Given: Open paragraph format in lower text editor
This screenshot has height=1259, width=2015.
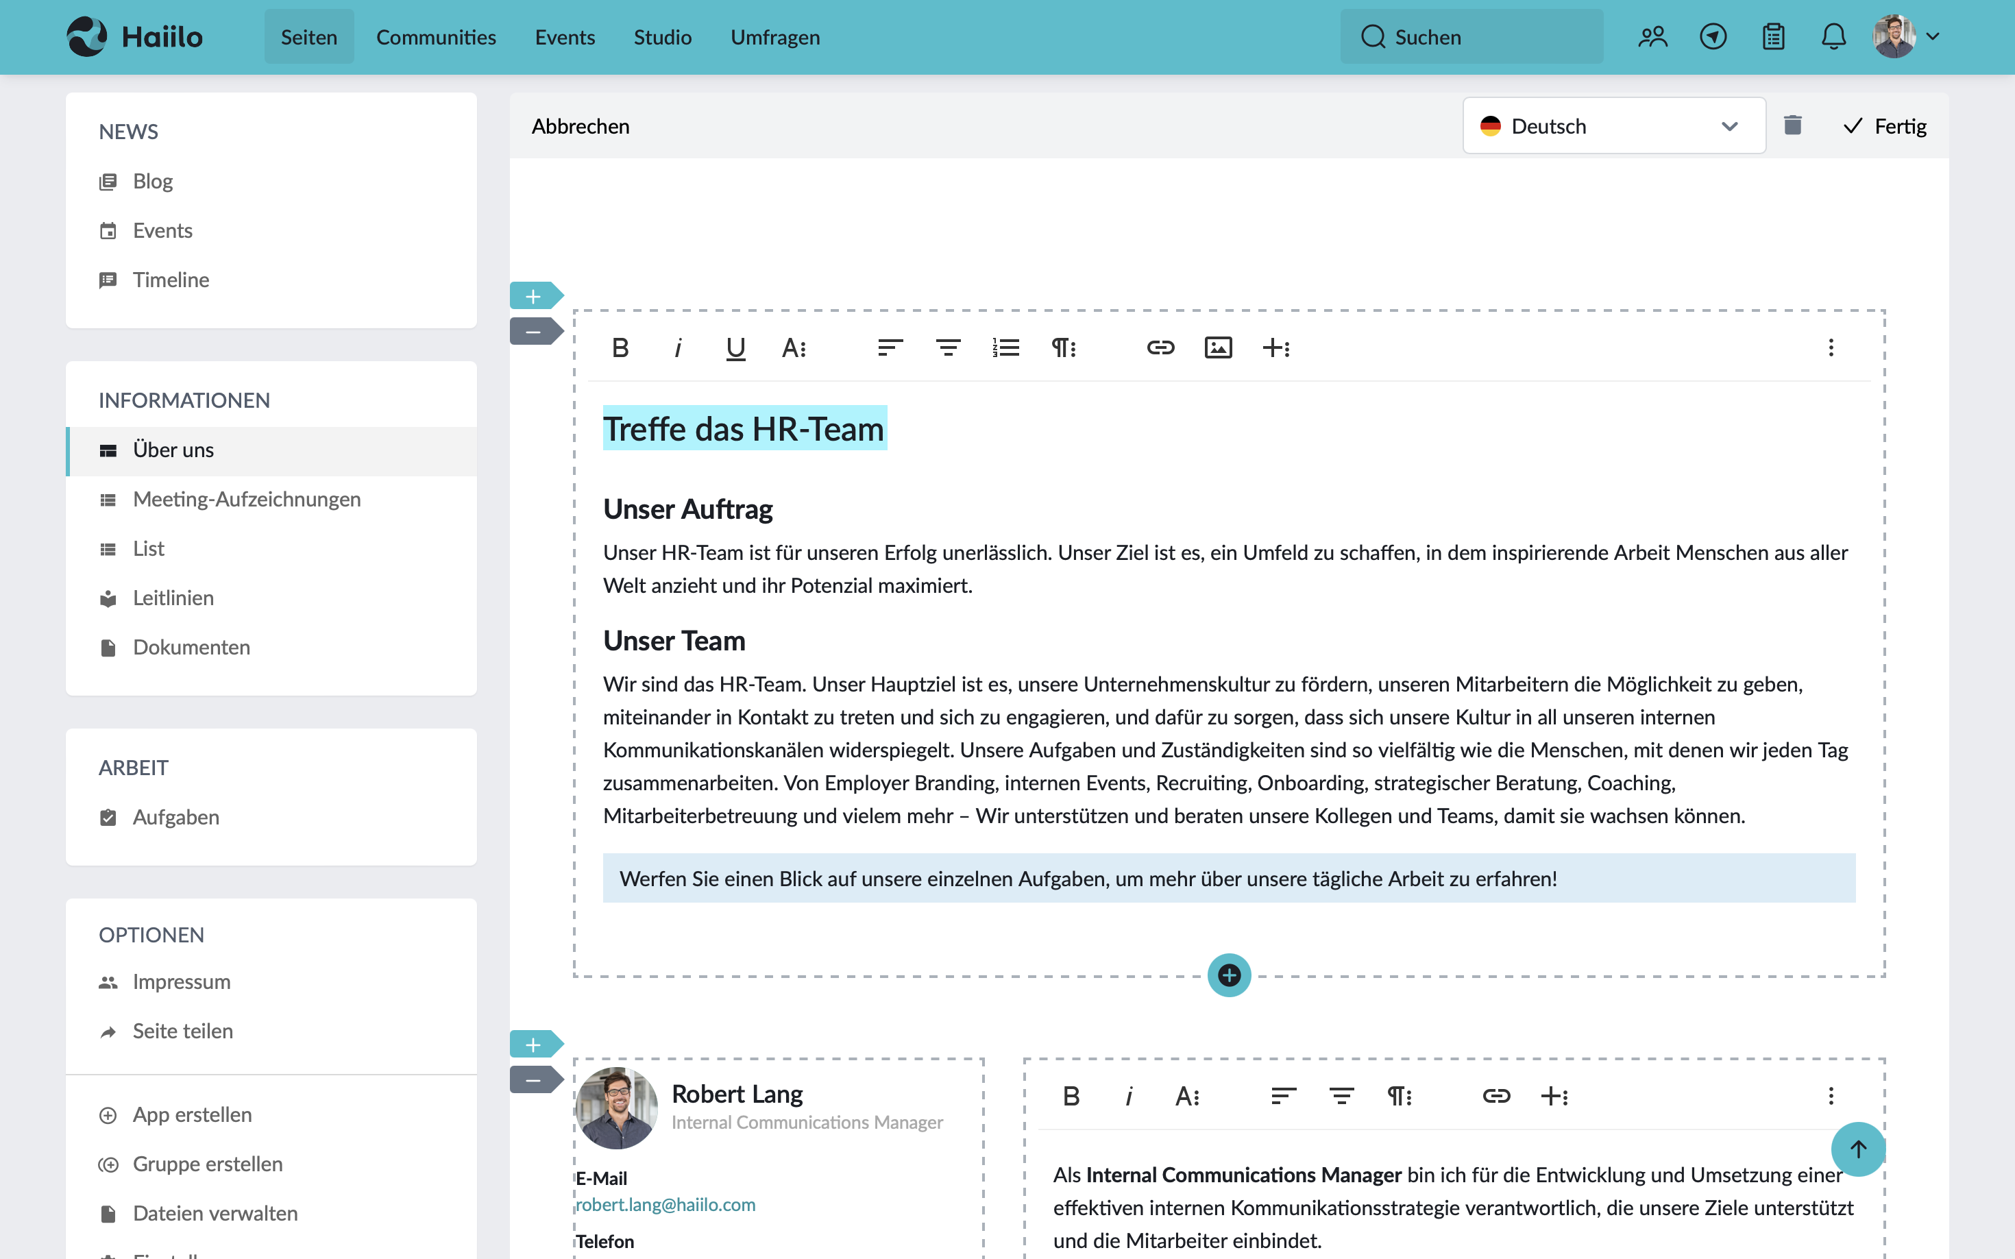Looking at the screenshot, I should [x=1399, y=1096].
